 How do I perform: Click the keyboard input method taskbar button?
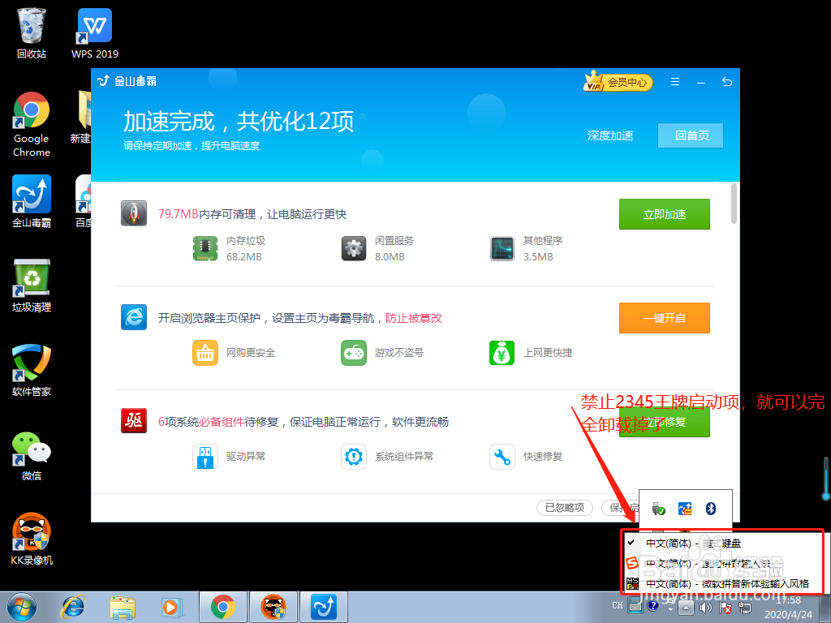click(635, 605)
